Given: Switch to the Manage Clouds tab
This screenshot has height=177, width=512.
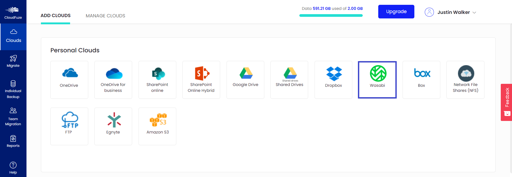Looking at the screenshot, I should click(x=105, y=16).
